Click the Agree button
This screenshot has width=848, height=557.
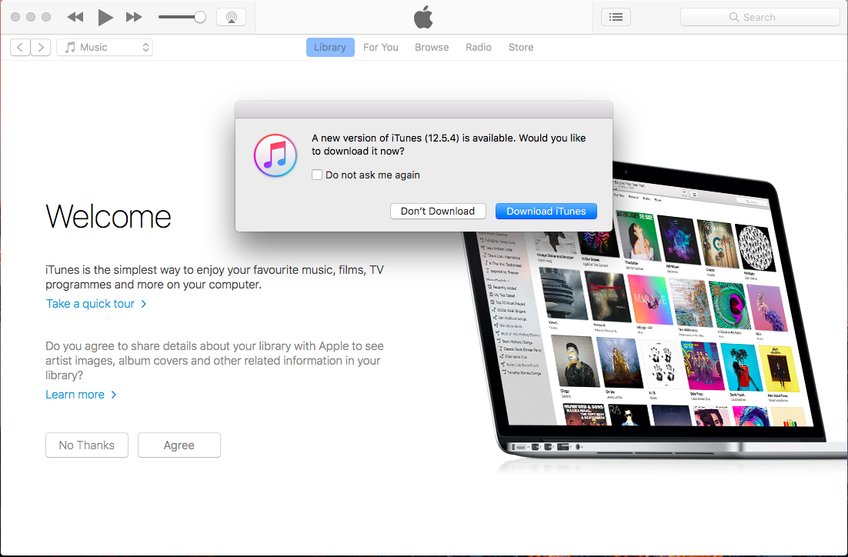coord(179,445)
